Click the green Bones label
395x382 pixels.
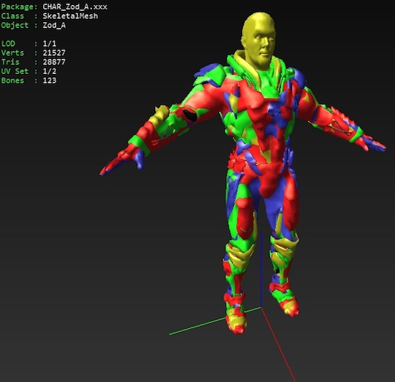pyautogui.click(x=13, y=80)
